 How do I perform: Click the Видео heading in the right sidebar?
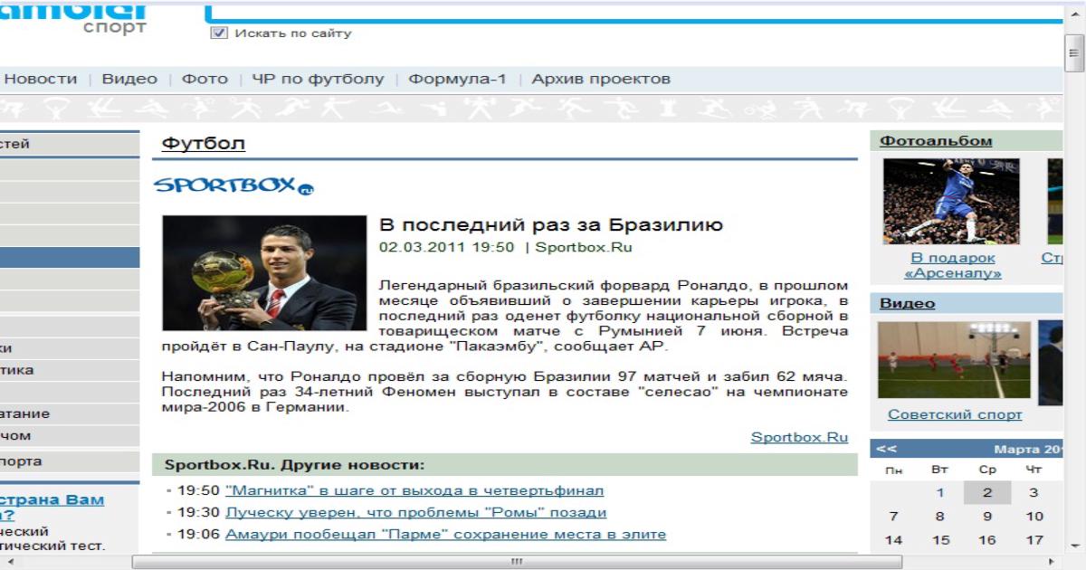(908, 304)
